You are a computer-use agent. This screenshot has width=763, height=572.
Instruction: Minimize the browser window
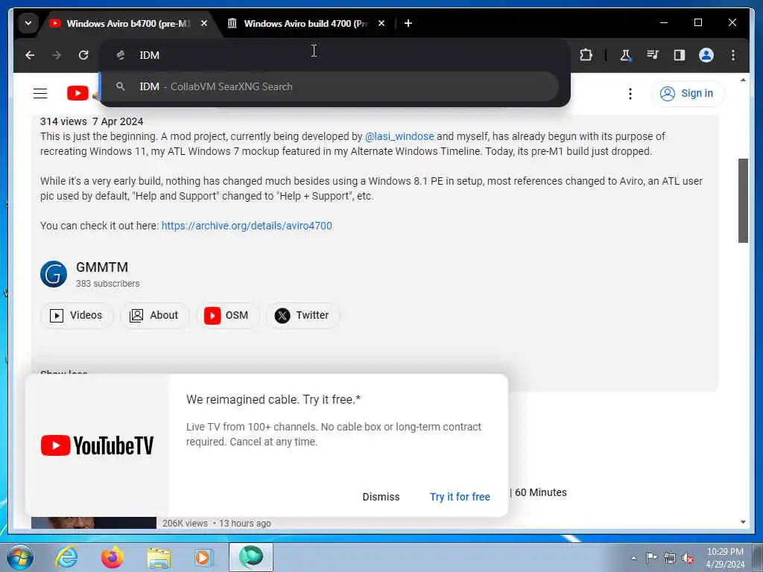(x=664, y=22)
